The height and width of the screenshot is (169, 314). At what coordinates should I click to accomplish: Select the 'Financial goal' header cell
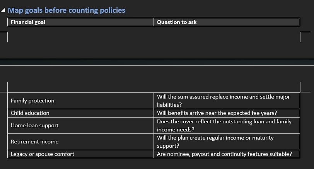(80, 22)
